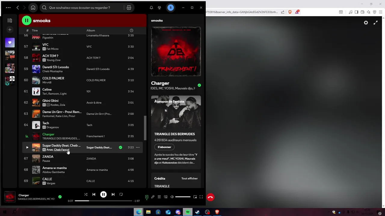The image size is (385, 216).
Task: Open lyrics microphone icon
Action: [153, 197]
